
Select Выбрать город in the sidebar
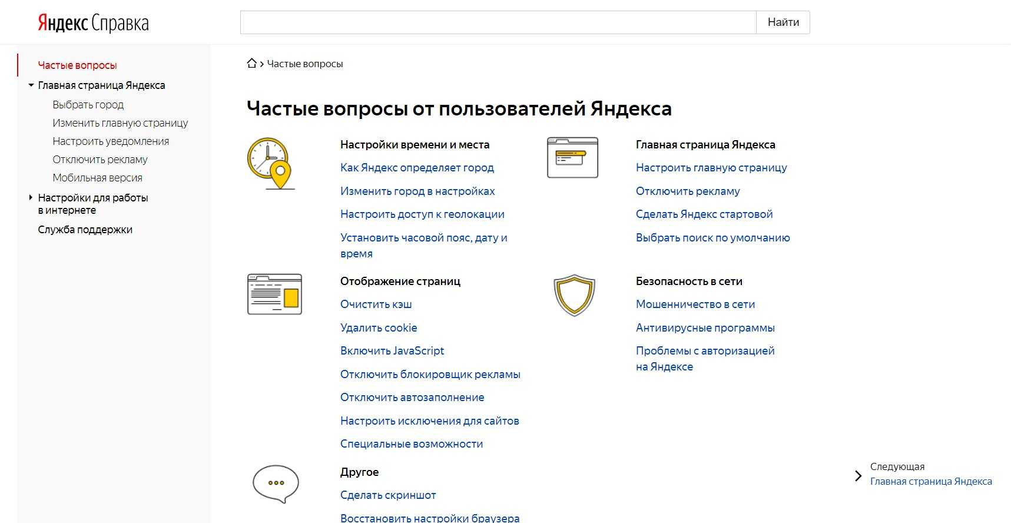(88, 105)
